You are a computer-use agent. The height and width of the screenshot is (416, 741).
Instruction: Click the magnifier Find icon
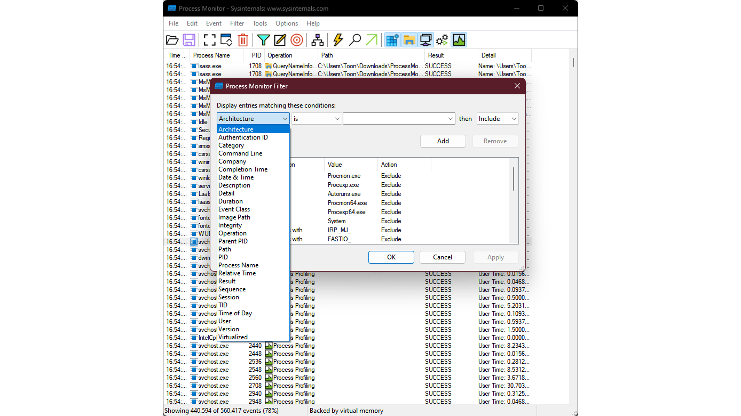point(354,40)
